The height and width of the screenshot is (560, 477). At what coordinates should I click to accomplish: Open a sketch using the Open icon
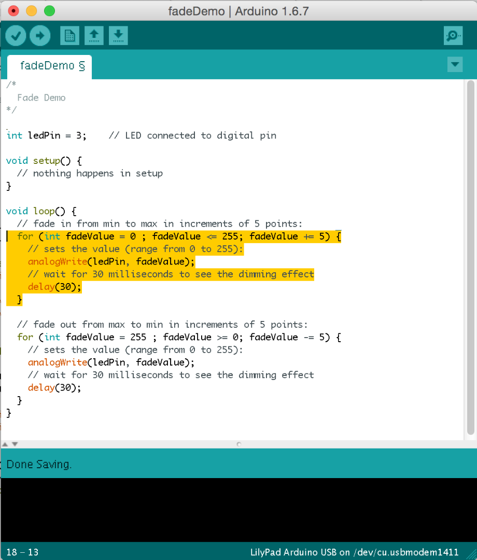[x=94, y=35]
